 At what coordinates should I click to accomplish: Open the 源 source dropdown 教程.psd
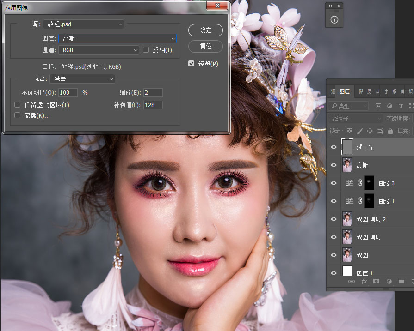[x=83, y=24]
